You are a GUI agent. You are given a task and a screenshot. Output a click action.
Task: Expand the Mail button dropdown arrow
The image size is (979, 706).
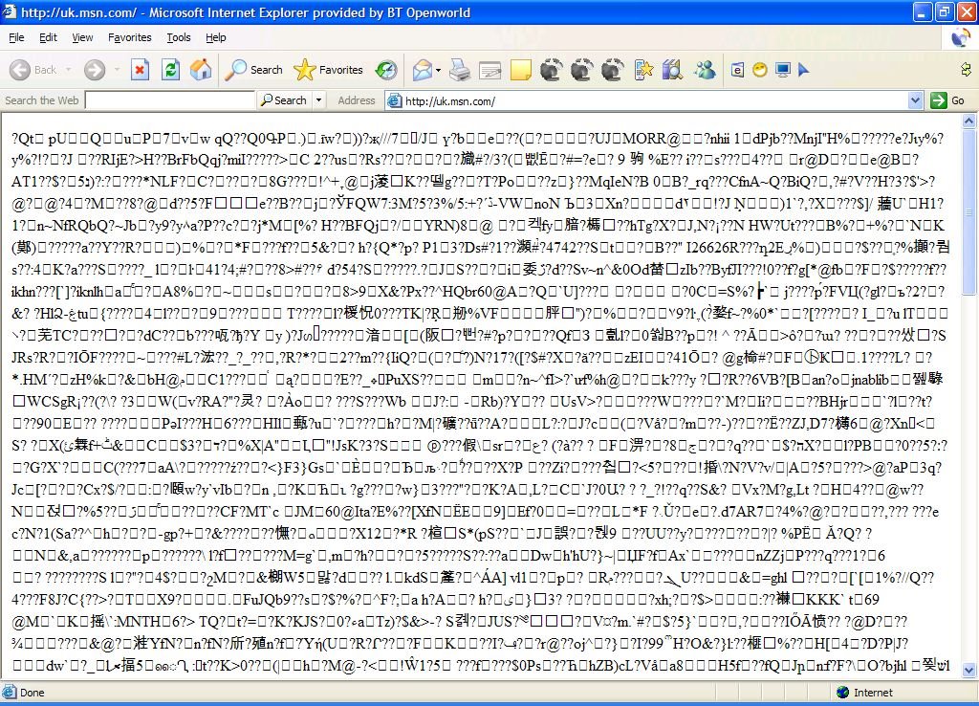(x=438, y=70)
